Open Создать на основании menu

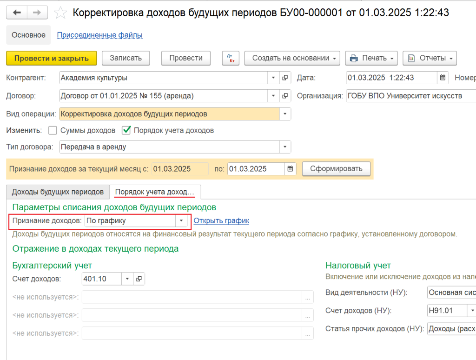click(x=292, y=58)
